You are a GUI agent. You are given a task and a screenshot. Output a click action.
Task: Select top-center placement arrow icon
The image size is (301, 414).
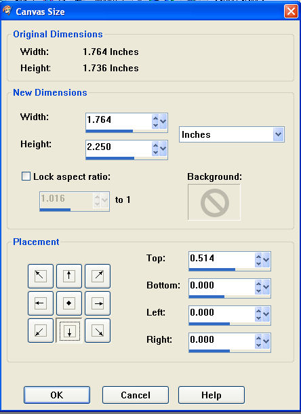[x=69, y=276]
